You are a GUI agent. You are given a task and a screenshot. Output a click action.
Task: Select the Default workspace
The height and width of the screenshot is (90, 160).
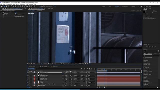pos(103,6)
